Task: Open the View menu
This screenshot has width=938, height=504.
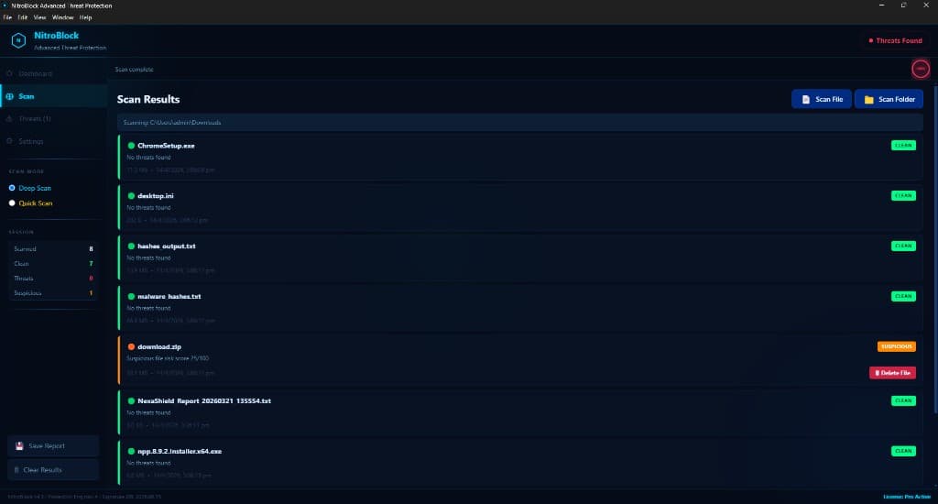Action: pyautogui.click(x=39, y=17)
